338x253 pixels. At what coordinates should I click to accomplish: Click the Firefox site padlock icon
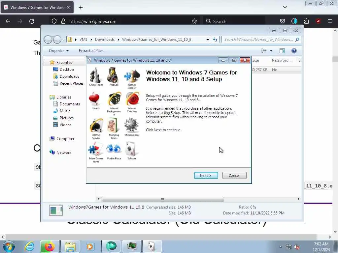[63, 21]
